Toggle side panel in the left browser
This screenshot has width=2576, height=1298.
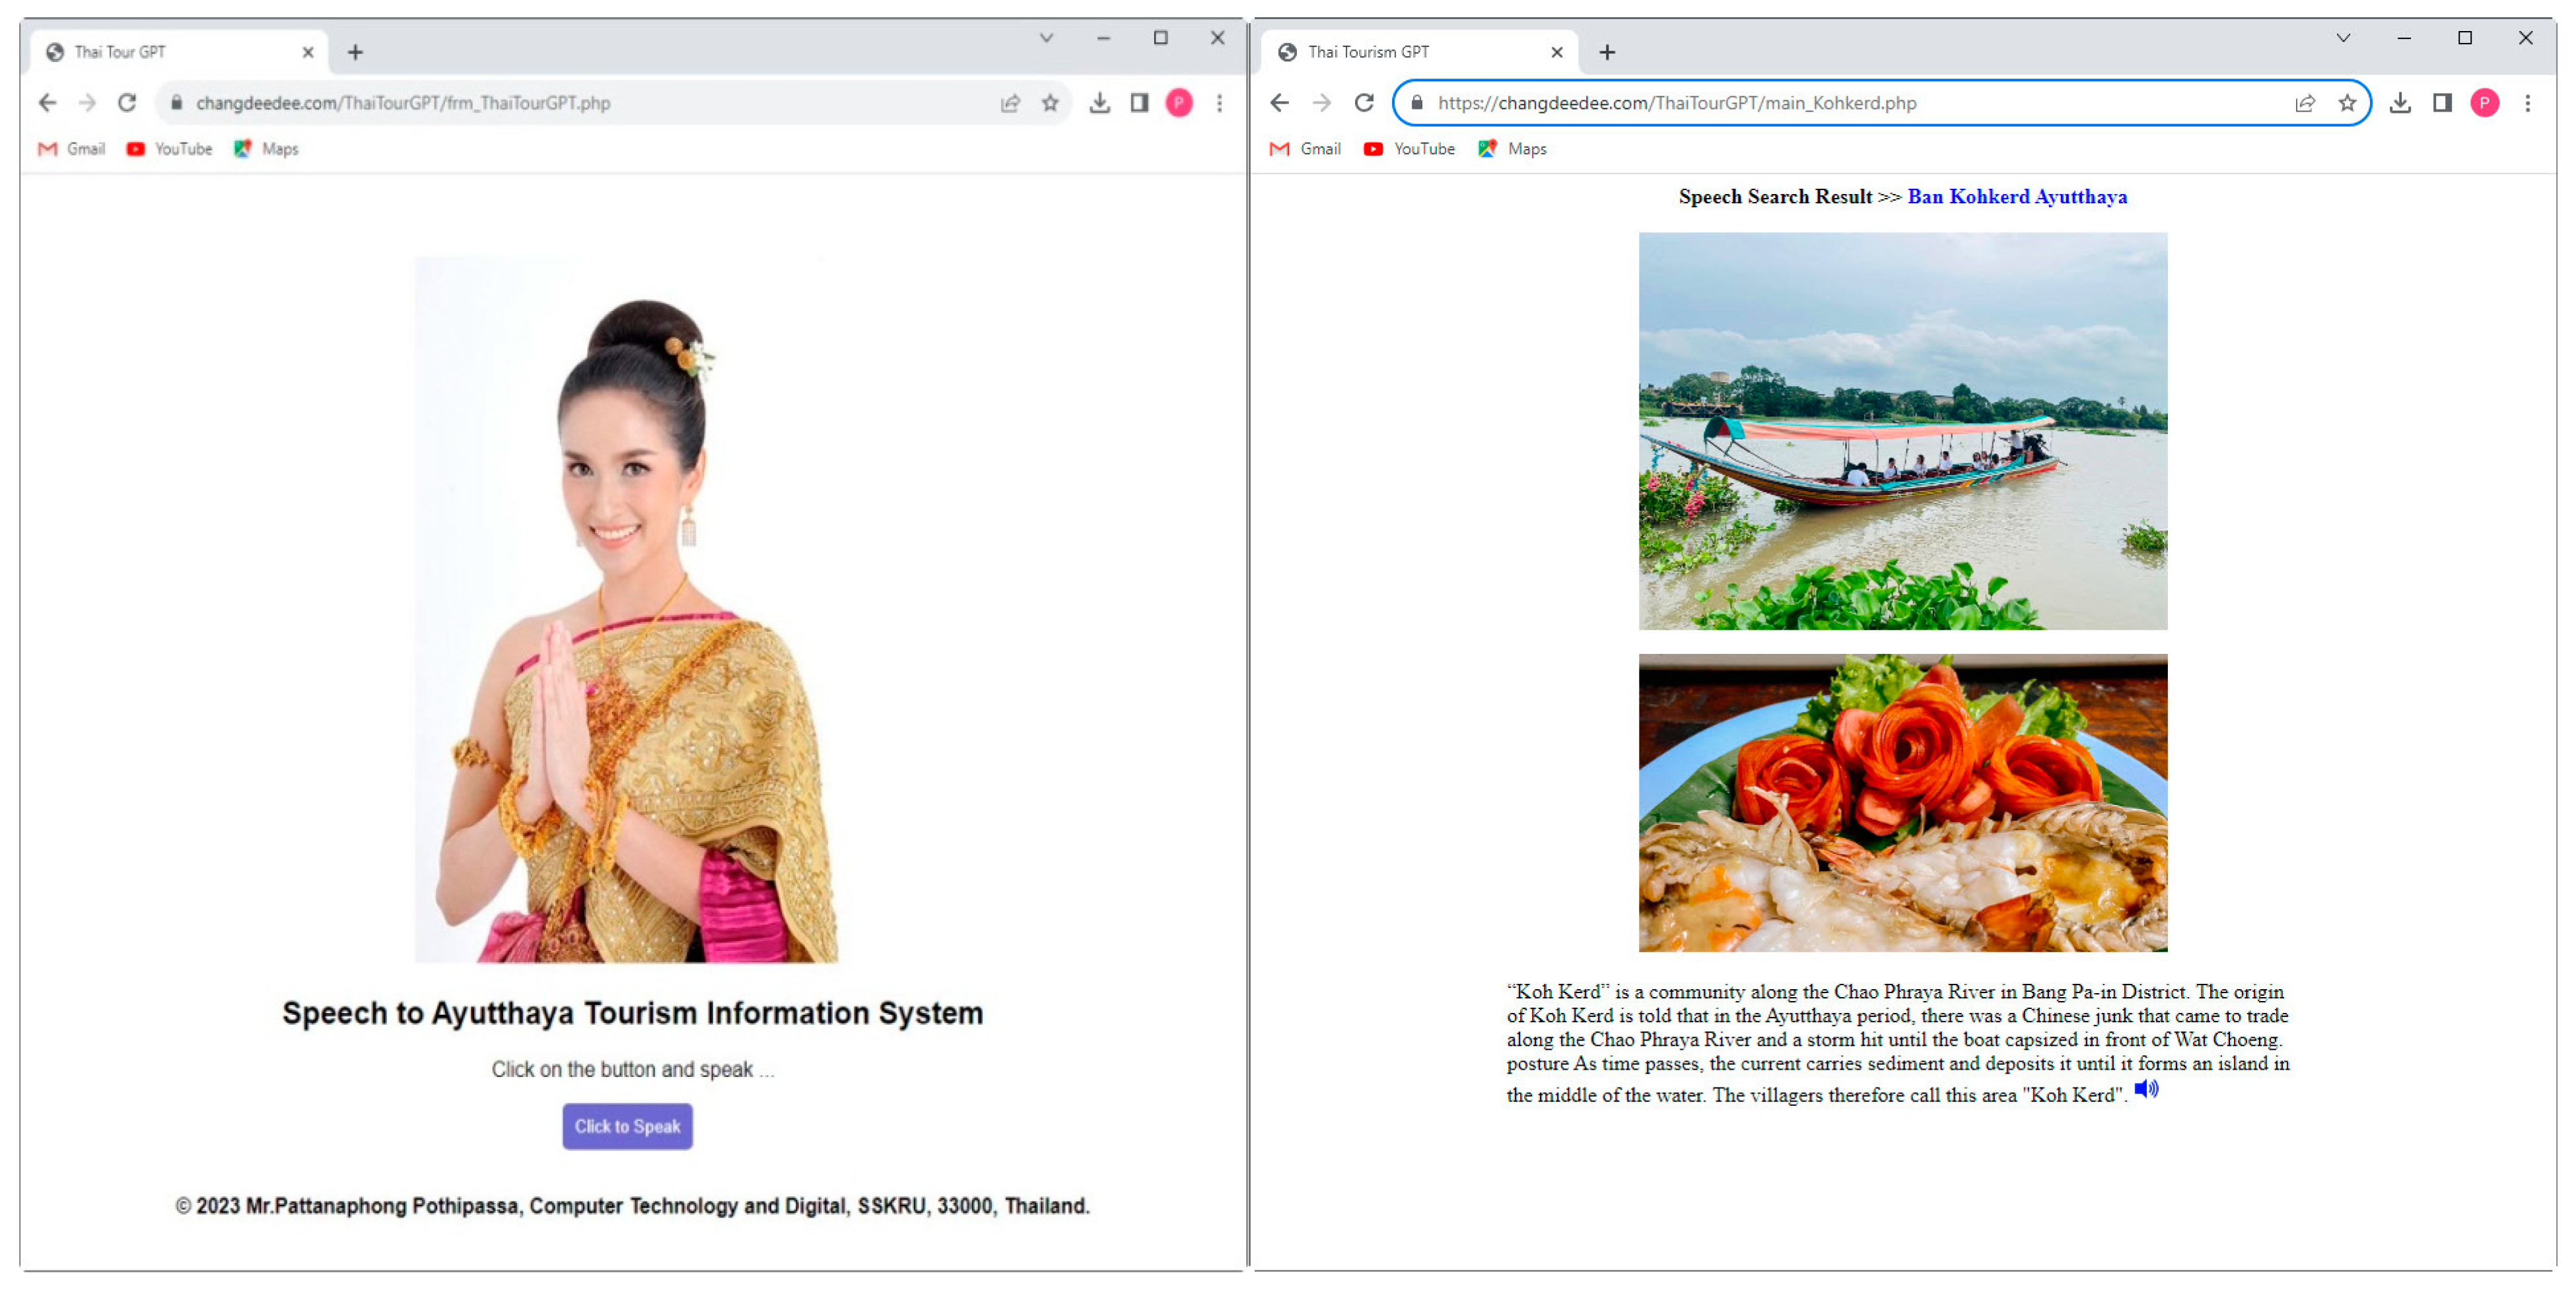pos(1139,103)
